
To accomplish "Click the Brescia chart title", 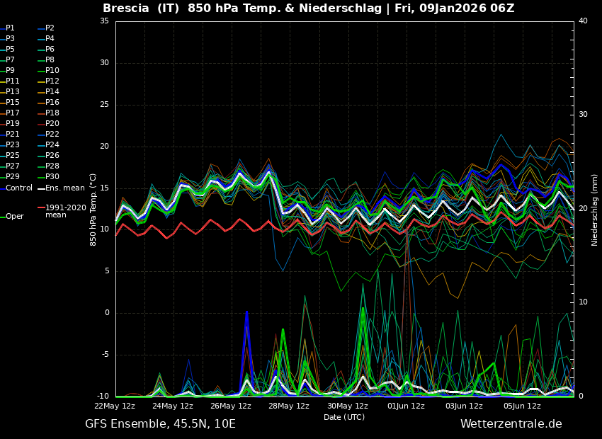I will click(x=308, y=8).
